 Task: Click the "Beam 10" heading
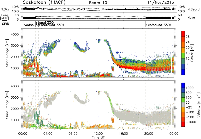(98, 3)
